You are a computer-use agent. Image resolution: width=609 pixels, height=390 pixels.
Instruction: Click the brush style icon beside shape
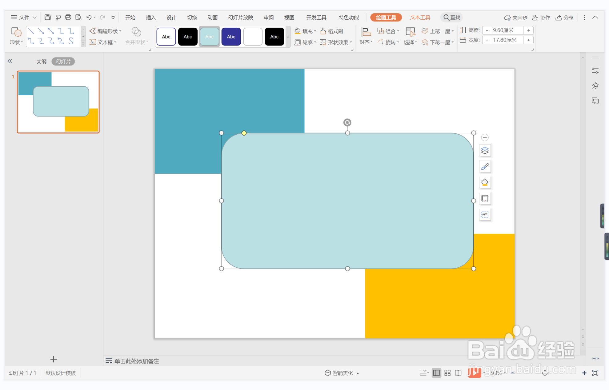(485, 167)
